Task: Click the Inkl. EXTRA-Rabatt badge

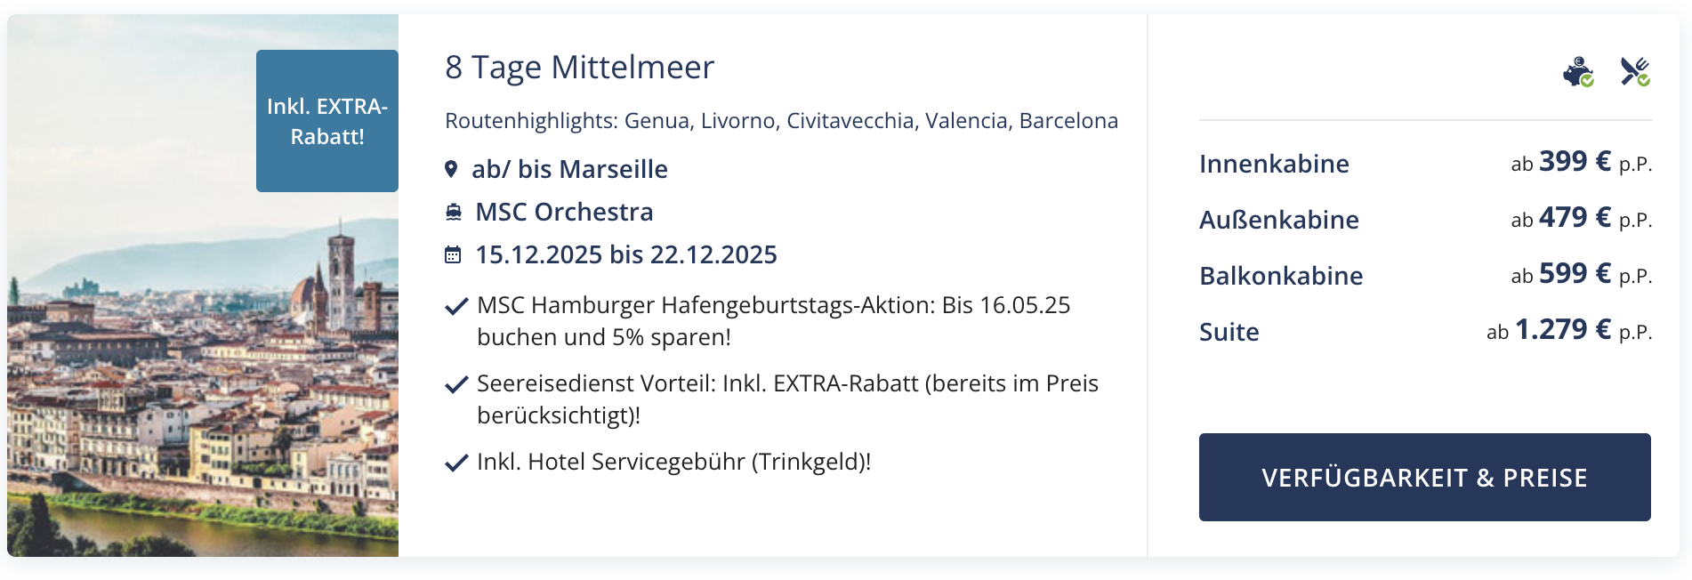Action: tap(327, 121)
